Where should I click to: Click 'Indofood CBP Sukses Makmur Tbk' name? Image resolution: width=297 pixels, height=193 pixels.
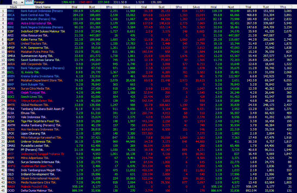[x=43, y=31]
